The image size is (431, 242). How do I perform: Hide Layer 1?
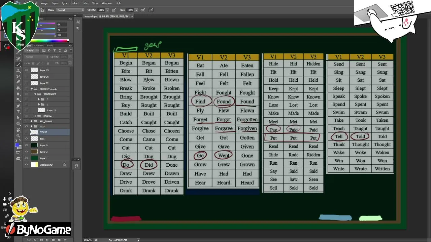(x=27, y=158)
